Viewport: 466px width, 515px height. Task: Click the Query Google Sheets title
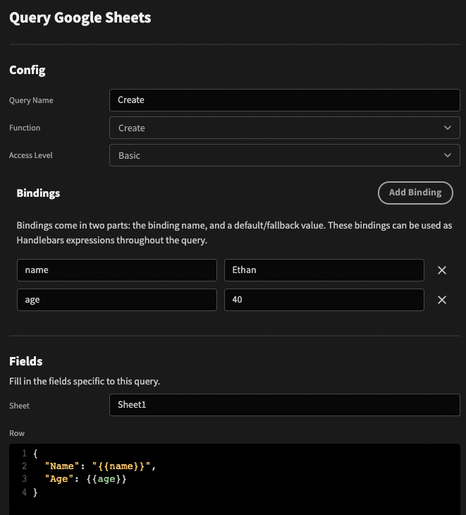coord(80,18)
